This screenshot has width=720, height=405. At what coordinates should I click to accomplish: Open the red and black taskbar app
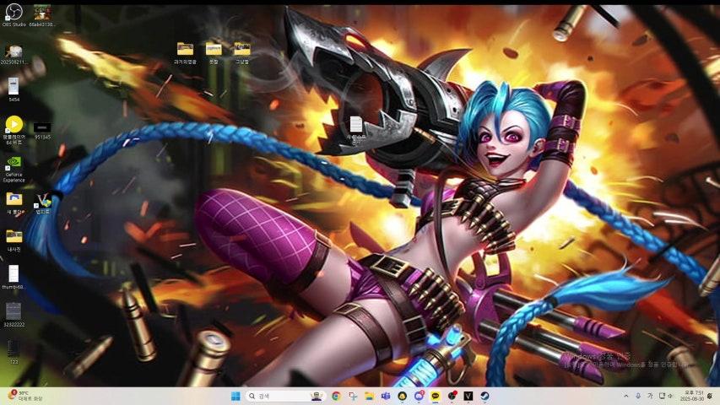tap(452, 396)
